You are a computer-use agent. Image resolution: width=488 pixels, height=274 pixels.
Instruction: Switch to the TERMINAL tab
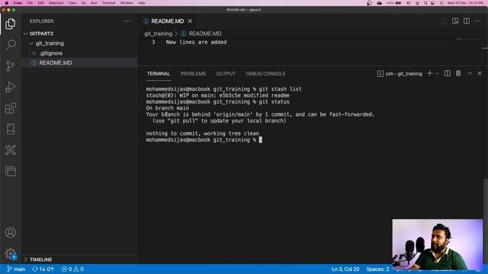point(159,74)
